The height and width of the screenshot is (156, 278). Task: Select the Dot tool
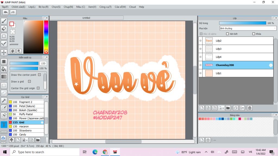[4, 44]
